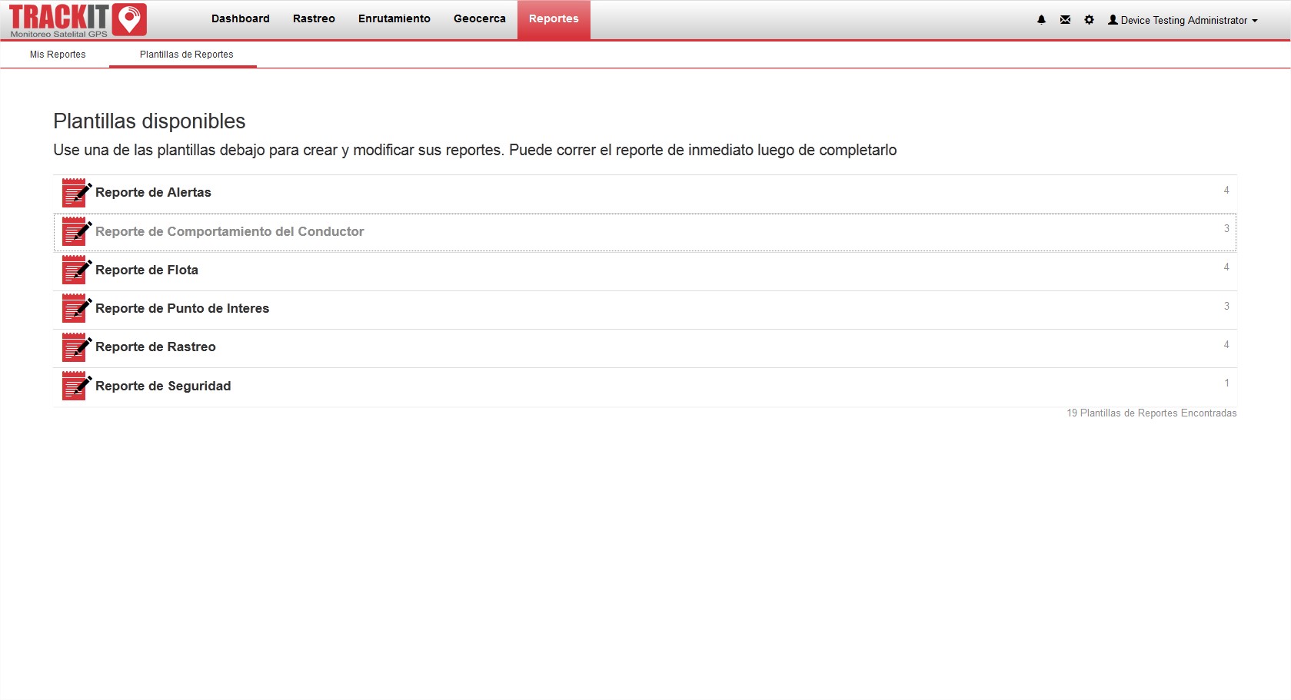
Task: Open the Reporte de Alertas template link
Action: [153, 192]
